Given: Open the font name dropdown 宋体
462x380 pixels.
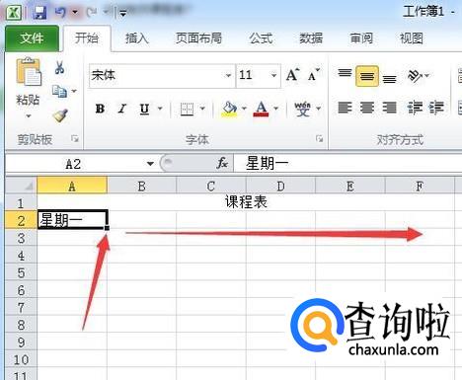Looking at the screenshot, I should pos(228,76).
